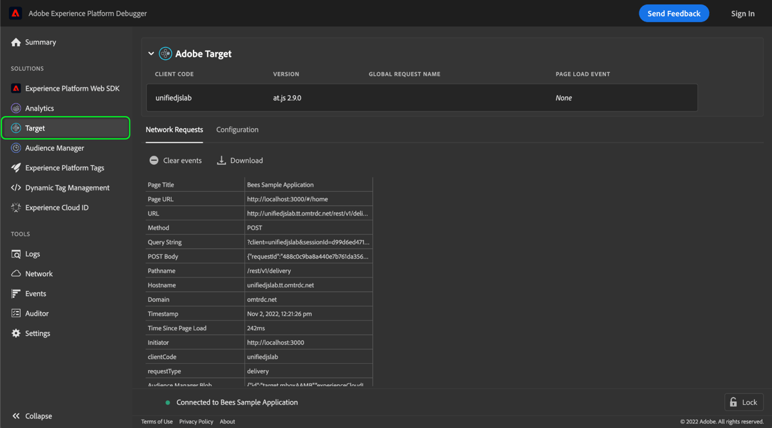
Task: Click the Send Feedback button
Action: [674, 13]
